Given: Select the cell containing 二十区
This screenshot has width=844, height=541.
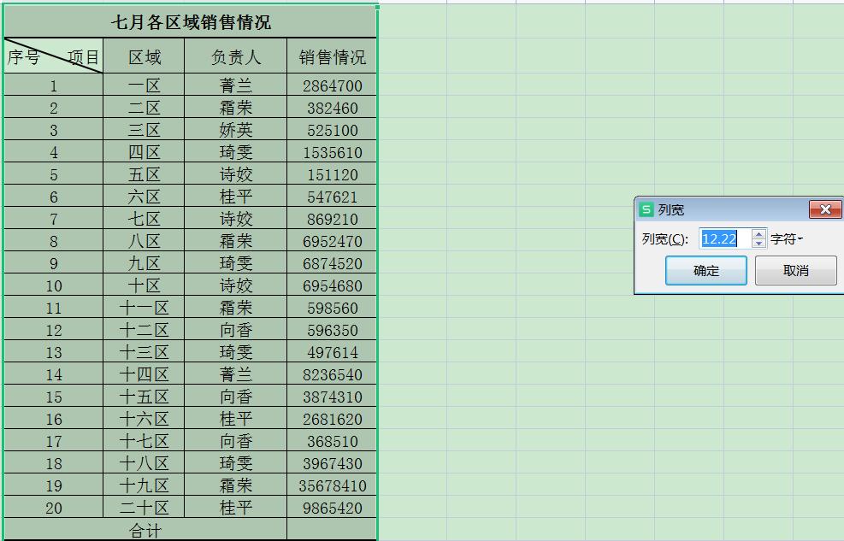Looking at the screenshot, I should (x=145, y=507).
